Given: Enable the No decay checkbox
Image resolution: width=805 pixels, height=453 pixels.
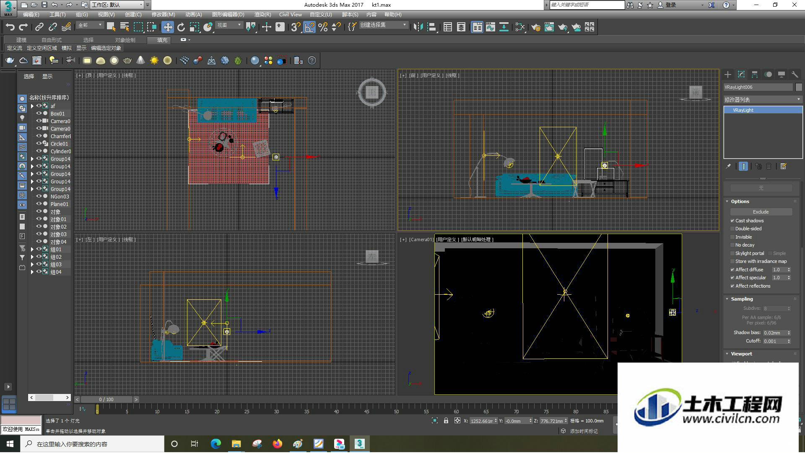Looking at the screenshot, I should (x=732, y=245).
